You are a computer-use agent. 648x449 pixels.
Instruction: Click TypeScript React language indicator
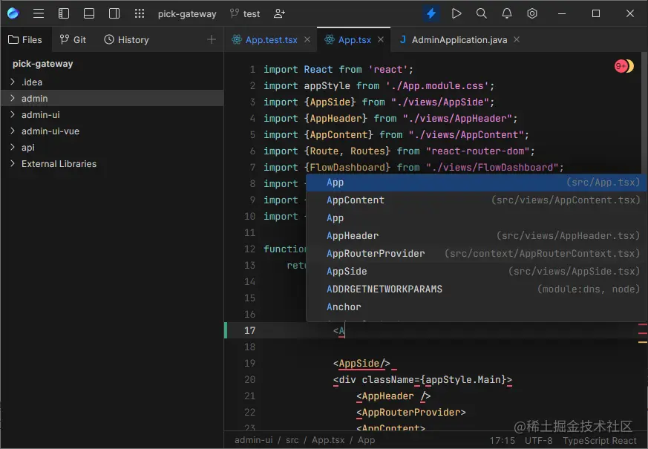599,440
